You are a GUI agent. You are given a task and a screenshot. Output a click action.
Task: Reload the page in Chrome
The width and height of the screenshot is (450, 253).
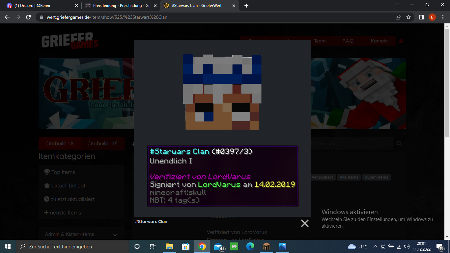28,17
